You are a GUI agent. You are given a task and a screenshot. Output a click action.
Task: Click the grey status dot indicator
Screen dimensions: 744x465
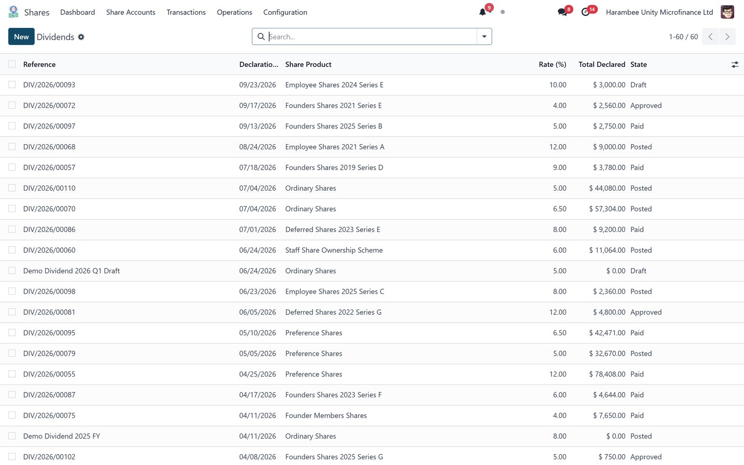(x=503, y=12)
